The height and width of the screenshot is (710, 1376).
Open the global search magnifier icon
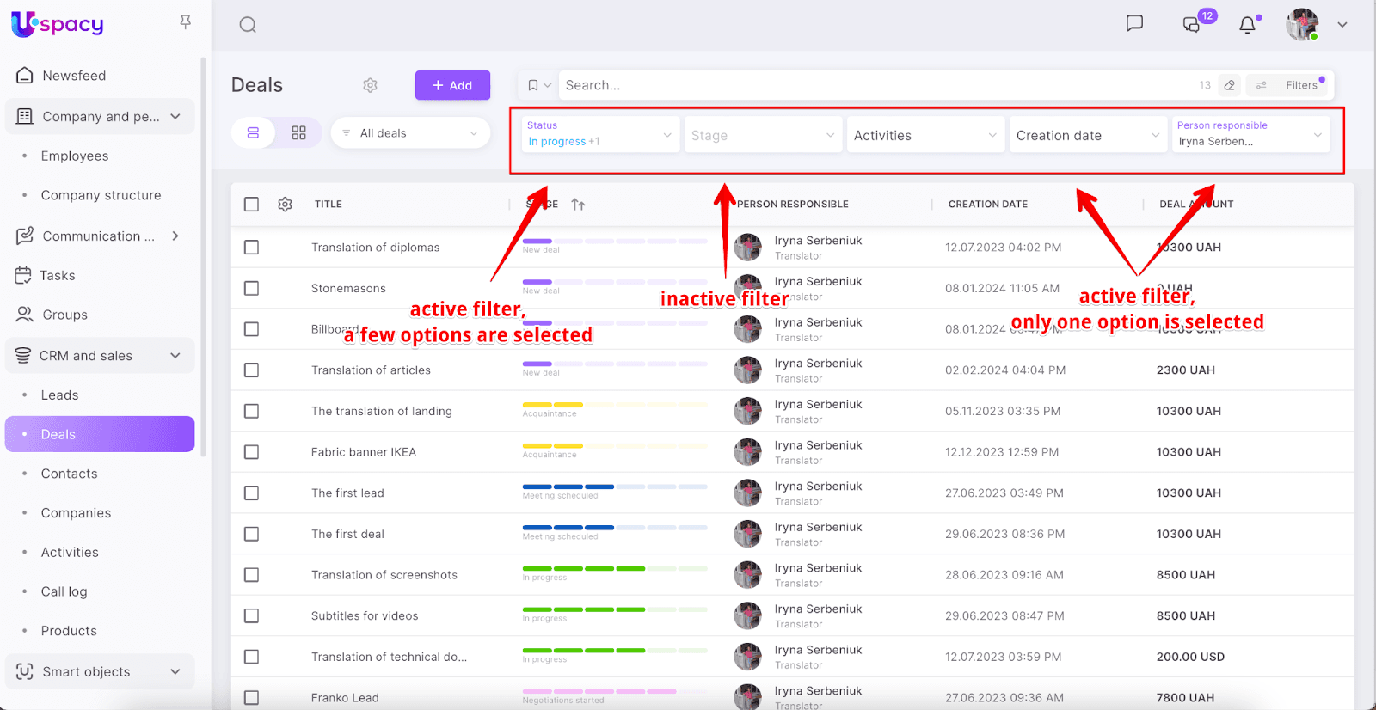click(x=248, y=25)
